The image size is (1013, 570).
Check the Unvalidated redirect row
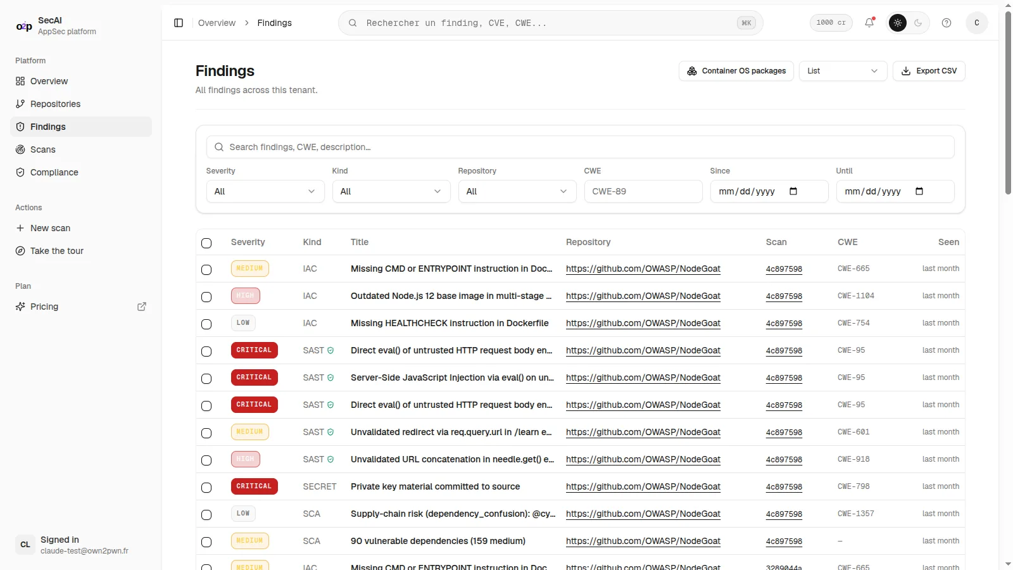(206, 433)
